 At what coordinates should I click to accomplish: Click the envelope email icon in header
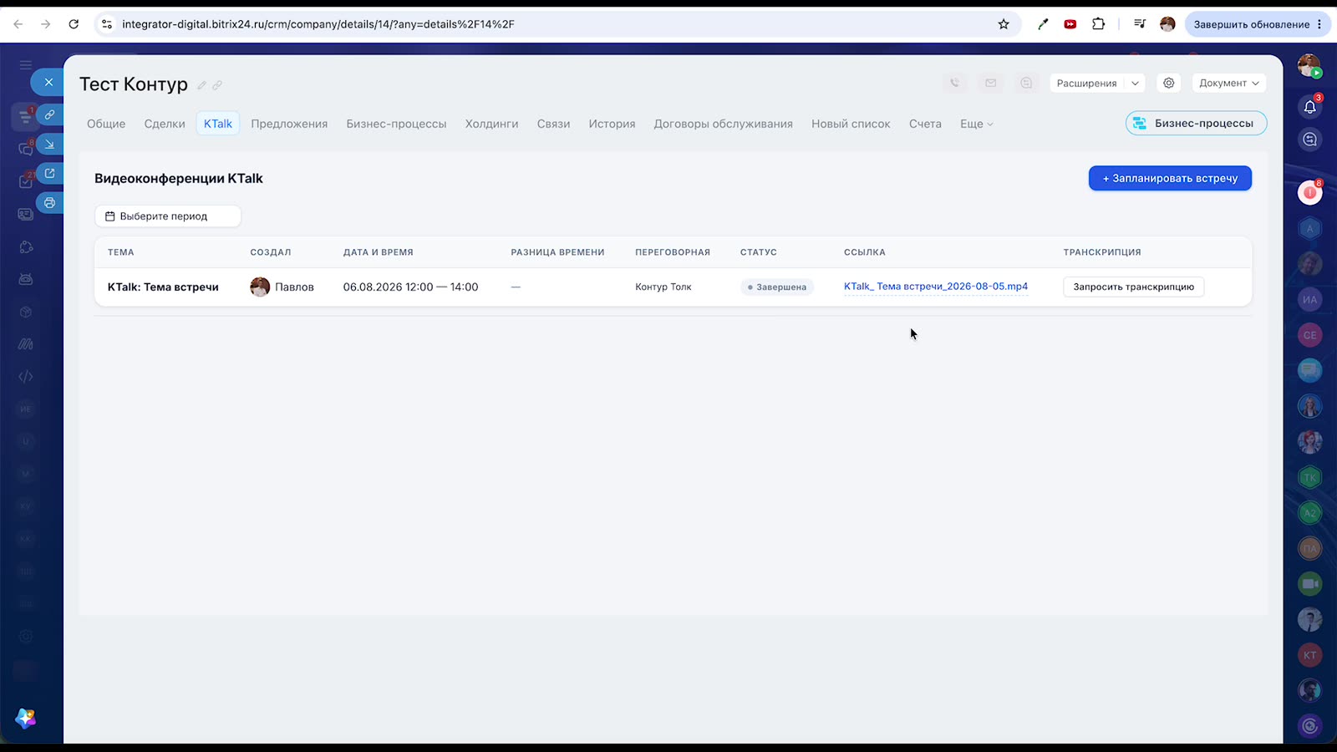tap(990, 83)
